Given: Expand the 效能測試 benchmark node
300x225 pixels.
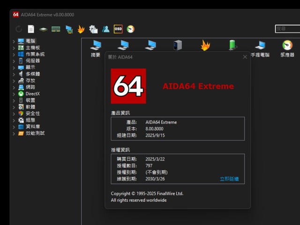Looking at the screenshot, I should 14,134.
